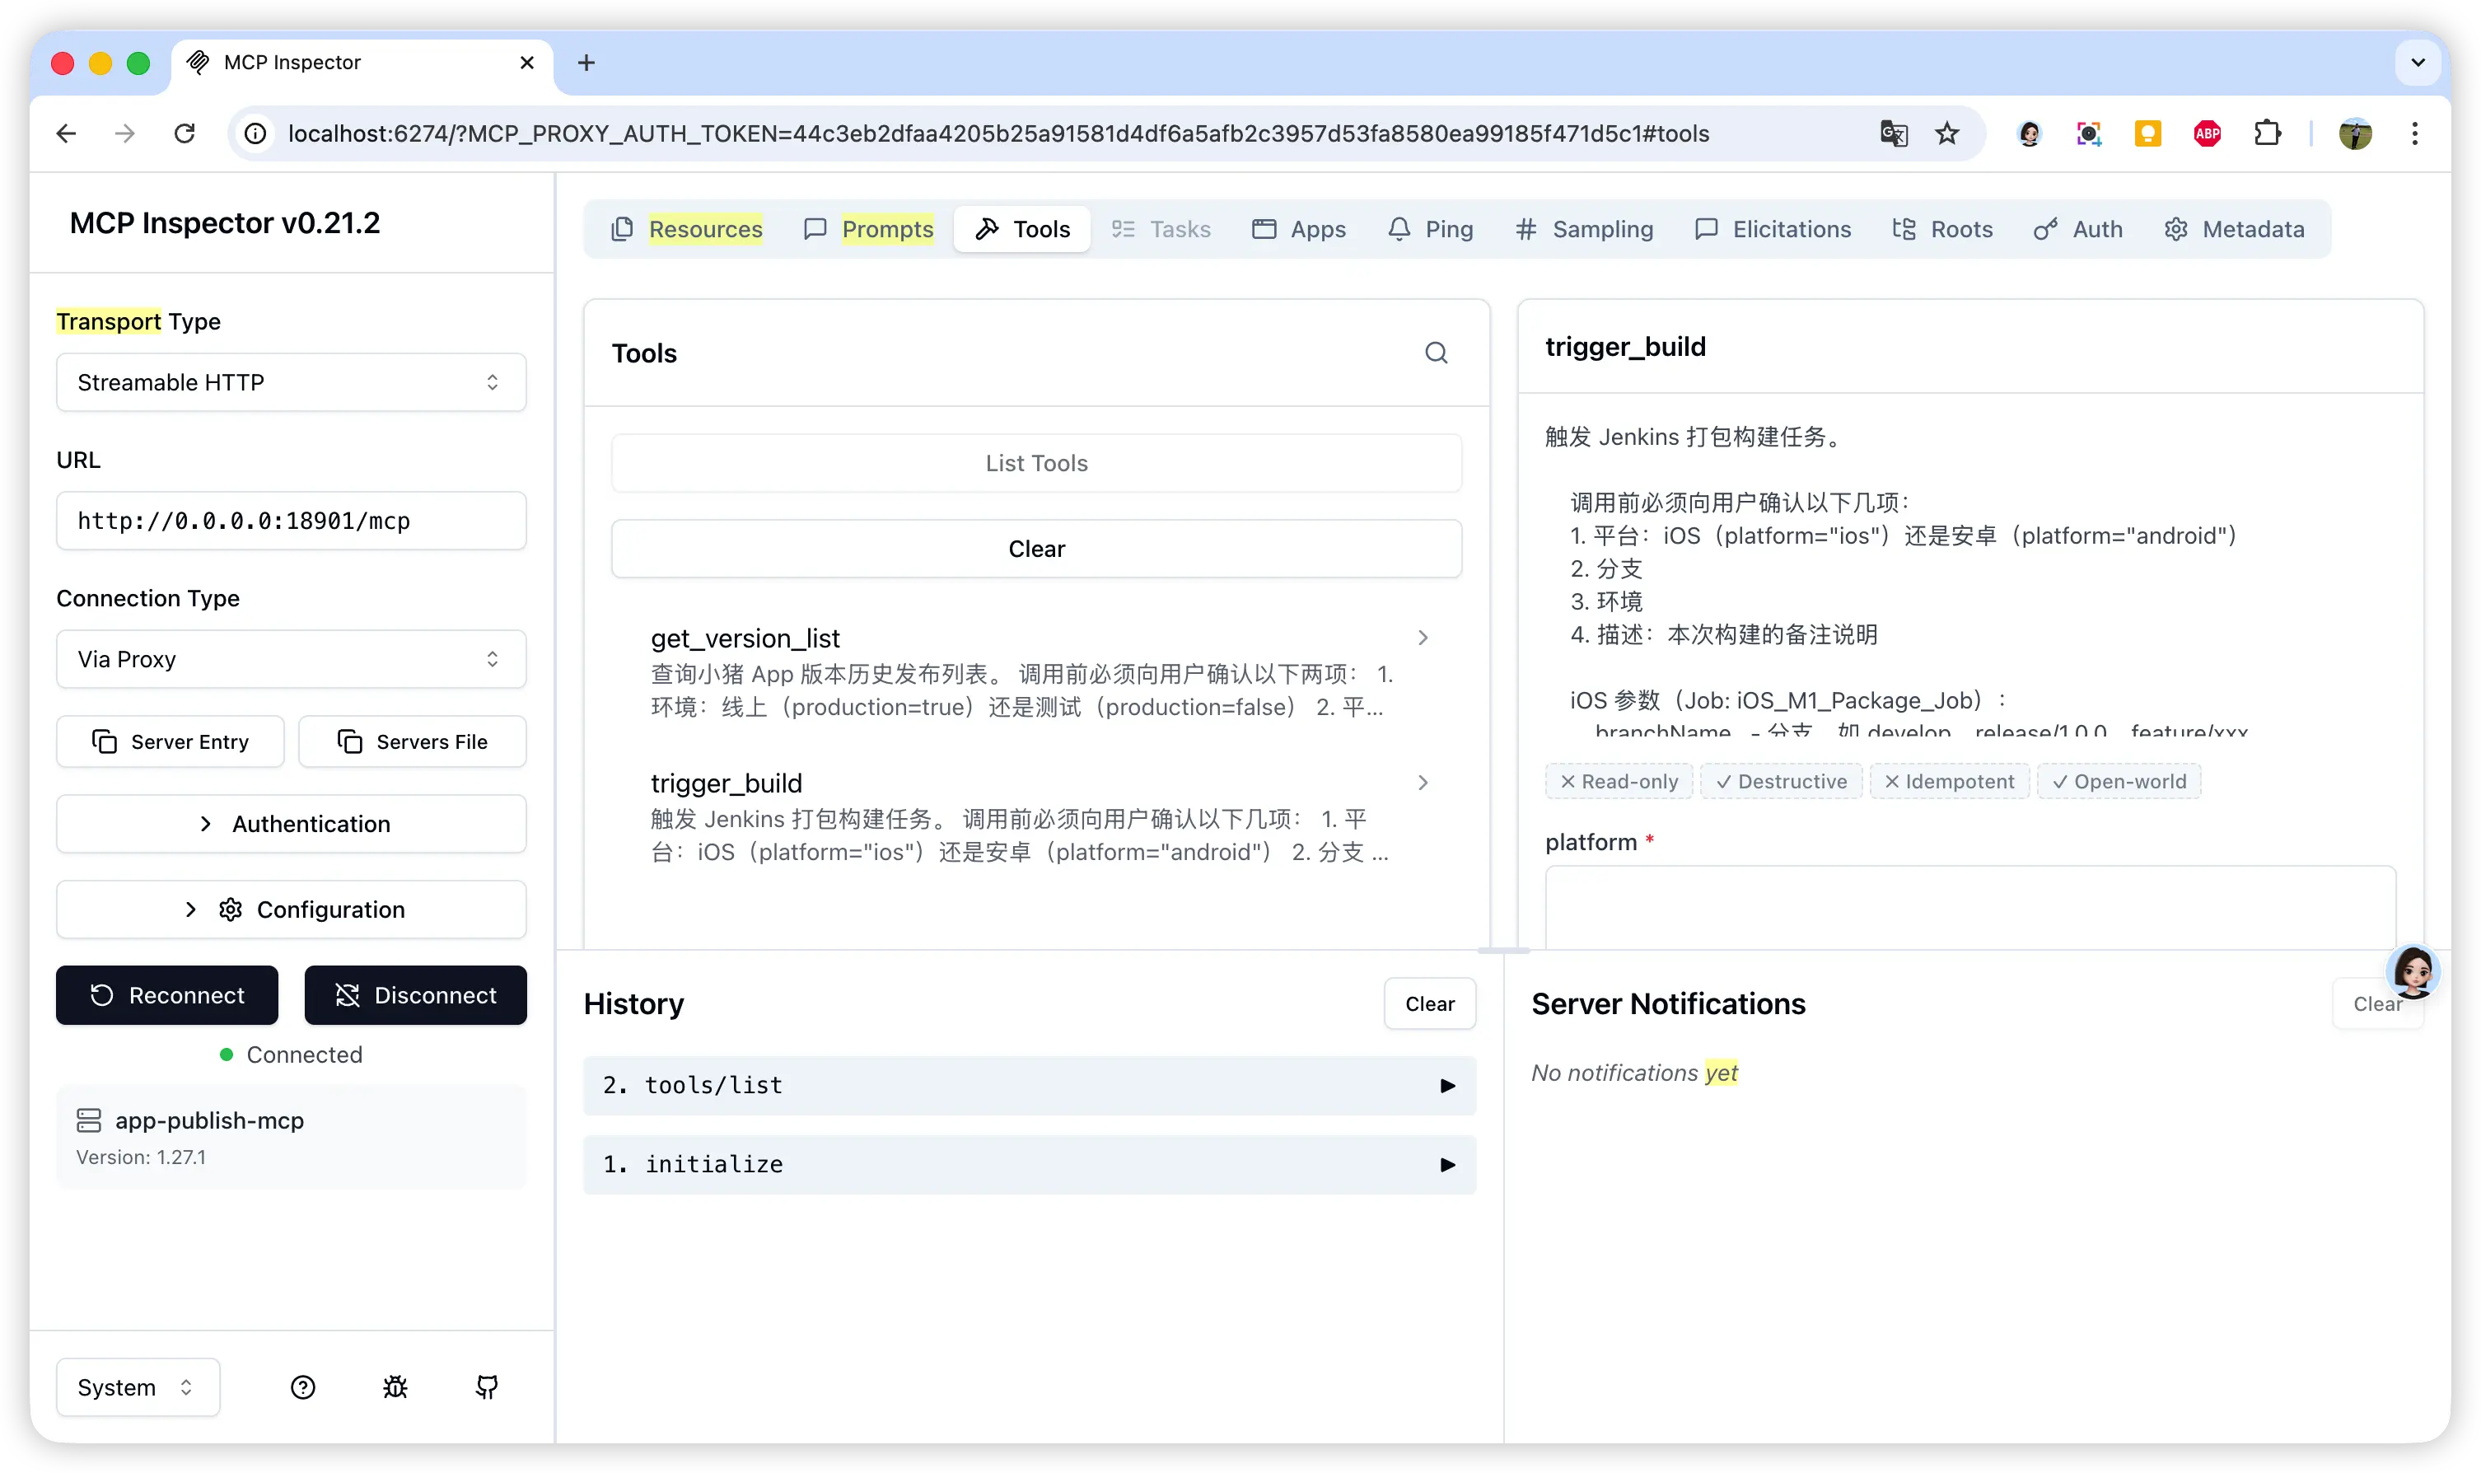Click the screenshot capture extension icon
The image size is (2481, 1473).
point(2089,133)
